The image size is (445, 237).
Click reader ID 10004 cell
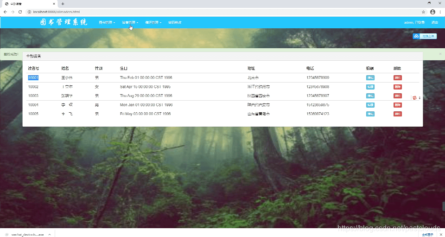[x=33, y=105]
